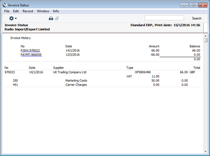The image size is (210, 156).
Task: Click the Search button
Action: click(x=196, y=18)
